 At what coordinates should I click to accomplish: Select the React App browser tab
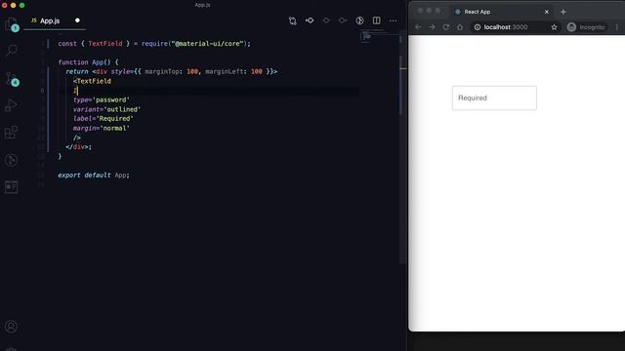[500, 12]
